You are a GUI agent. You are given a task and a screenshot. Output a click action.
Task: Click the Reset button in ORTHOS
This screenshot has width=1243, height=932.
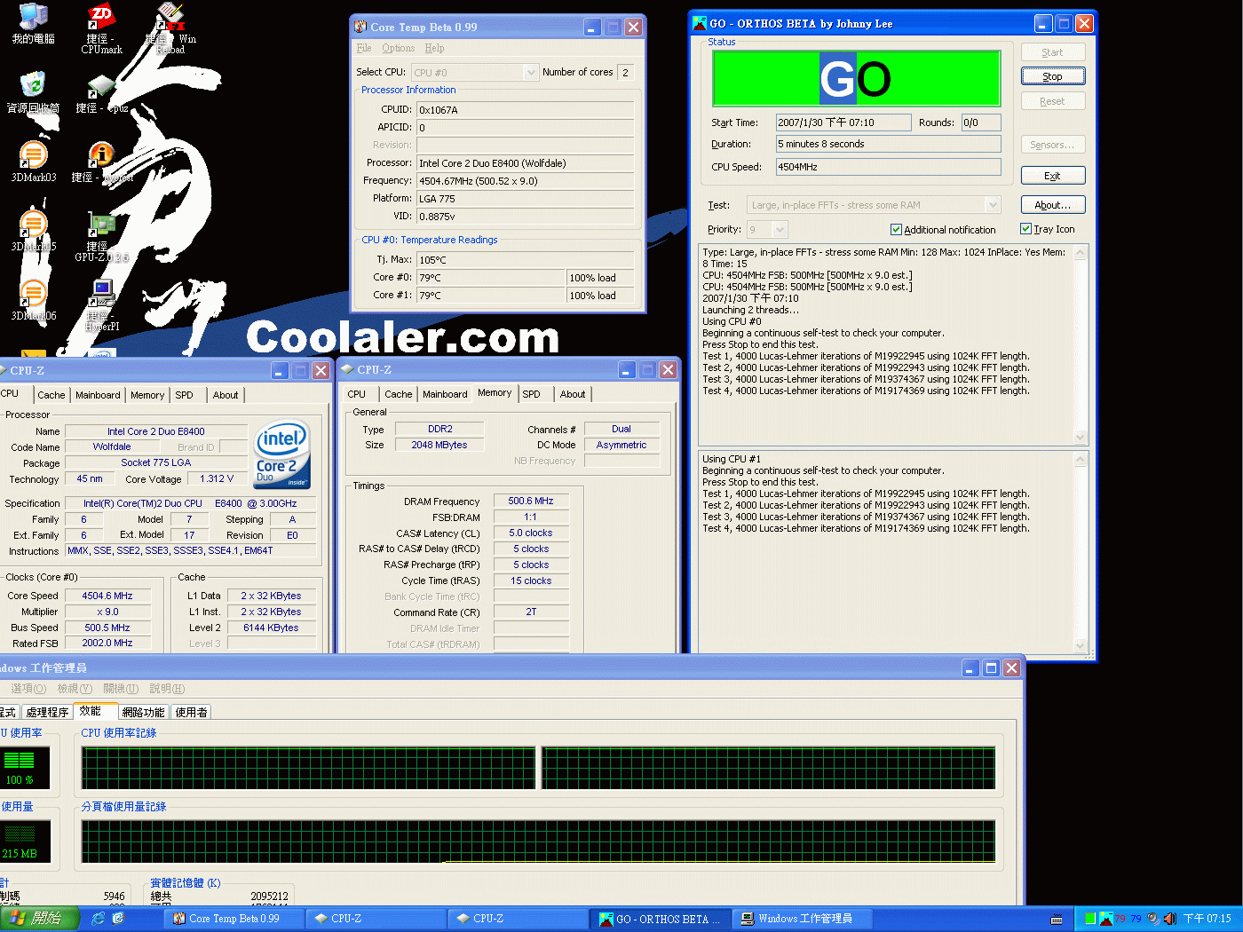point(1052,101)
